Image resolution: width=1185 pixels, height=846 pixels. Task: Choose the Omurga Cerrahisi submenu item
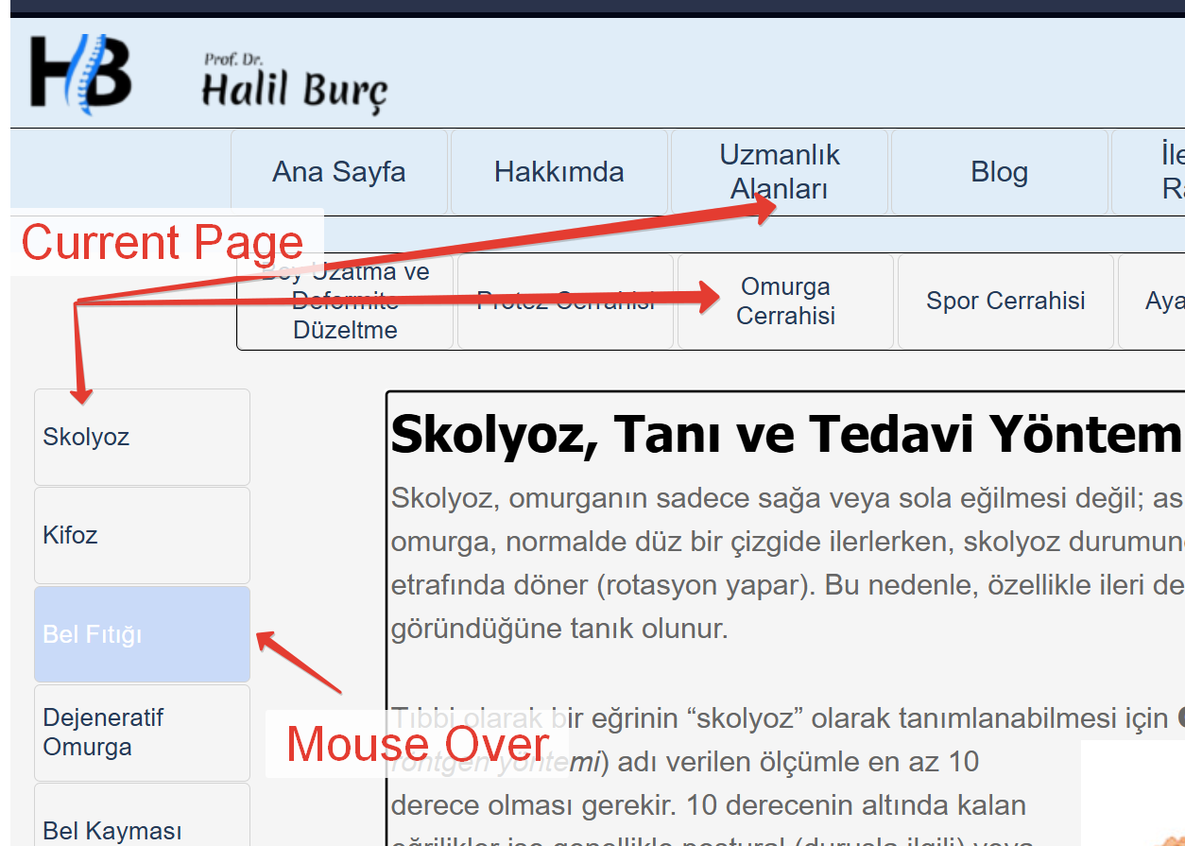(x=785, y=302)
